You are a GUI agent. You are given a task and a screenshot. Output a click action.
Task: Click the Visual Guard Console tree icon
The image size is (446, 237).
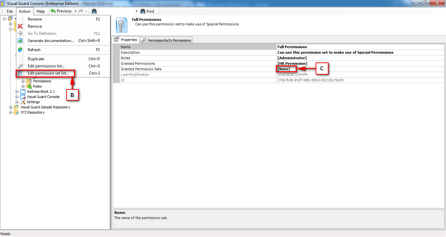23,97
